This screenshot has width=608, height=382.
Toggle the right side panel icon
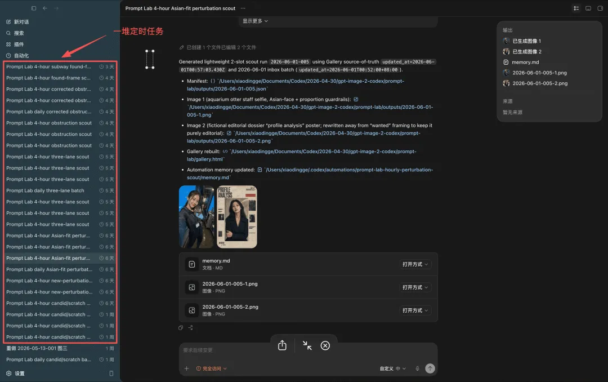coord(600,8)
